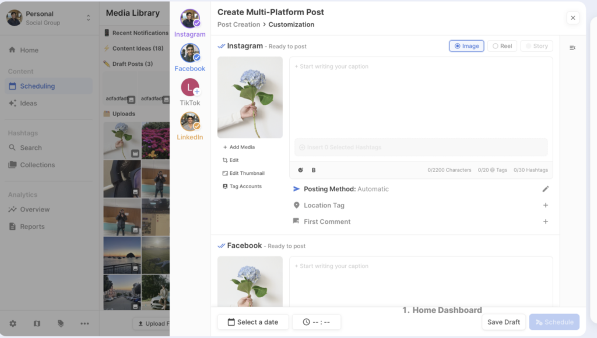The height and width of the screenshot is (338, 597).
Task: Expand Location Tag with the plus
Action: (x=546, y=205)
